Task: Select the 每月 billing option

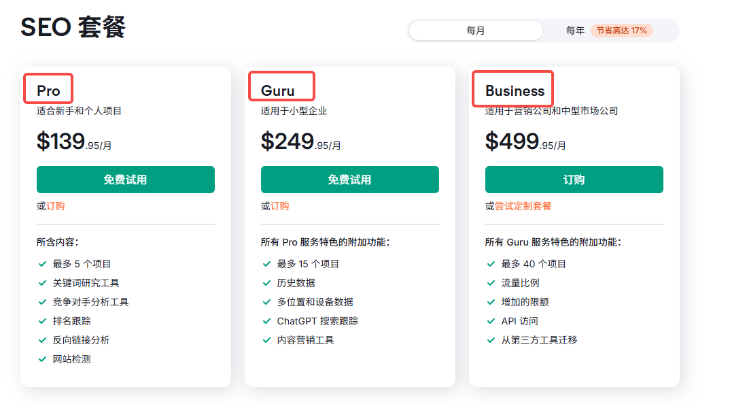Action: pos(475,30)
